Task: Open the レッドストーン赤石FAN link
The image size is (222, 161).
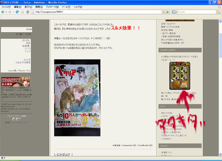Action: pos(171,132)
